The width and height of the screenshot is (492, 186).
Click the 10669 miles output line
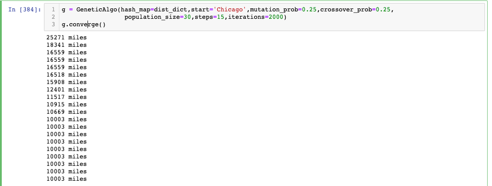point(66,112)
